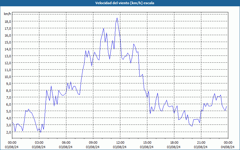The width and height of the screenshot is (240, 150).
Task: Click the 03:00 time axis label
Action: click(39, 143)
